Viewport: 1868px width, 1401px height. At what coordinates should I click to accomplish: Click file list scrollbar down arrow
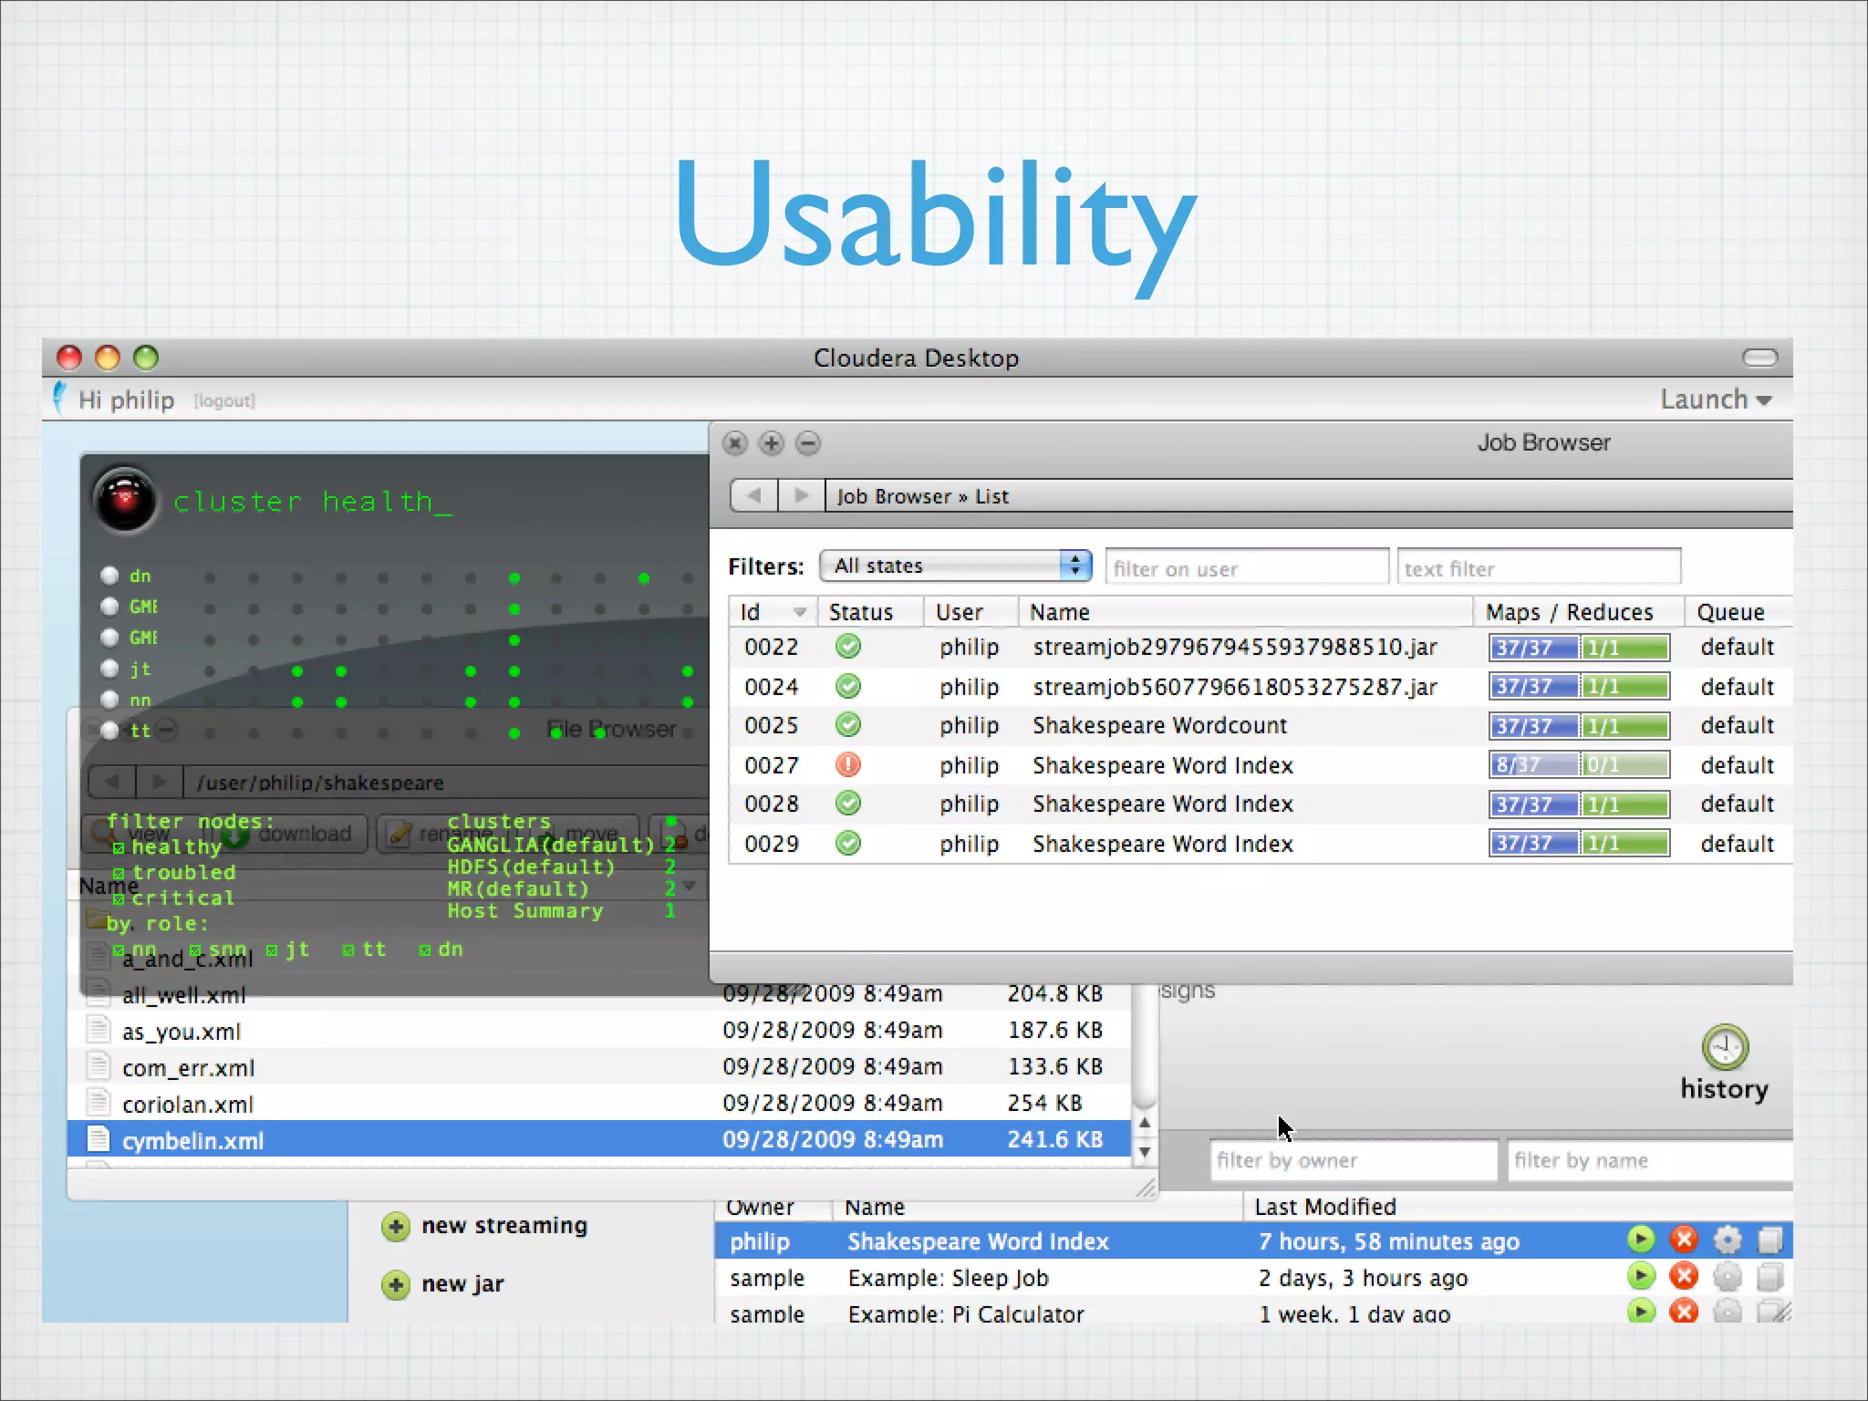pos(1145,1152)
